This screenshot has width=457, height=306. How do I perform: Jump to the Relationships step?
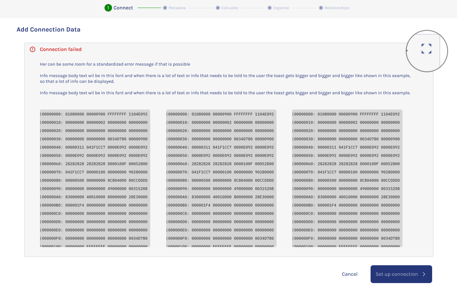click(x=337, y=8)
